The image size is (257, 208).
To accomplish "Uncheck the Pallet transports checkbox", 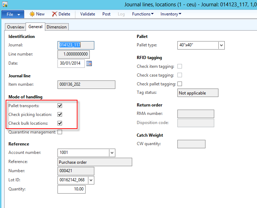I will 60,105.
